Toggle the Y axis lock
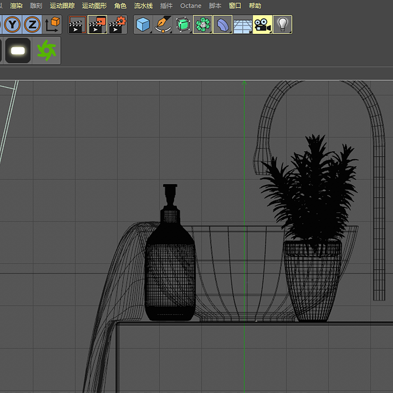393x393 pixels. tap(12, 24)
